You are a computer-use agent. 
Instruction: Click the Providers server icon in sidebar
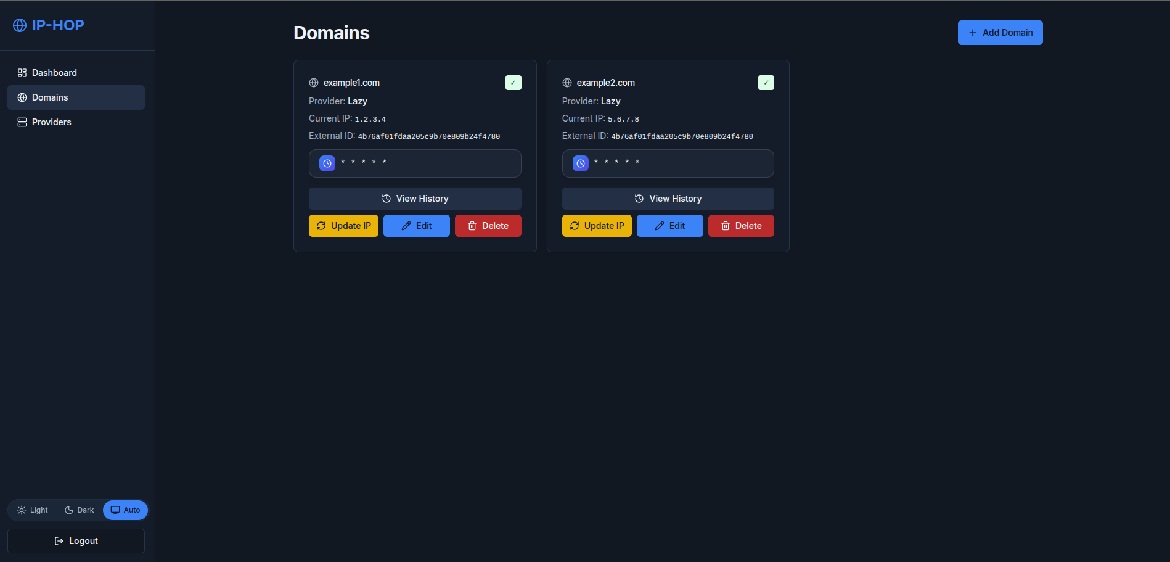coord(21,122)
